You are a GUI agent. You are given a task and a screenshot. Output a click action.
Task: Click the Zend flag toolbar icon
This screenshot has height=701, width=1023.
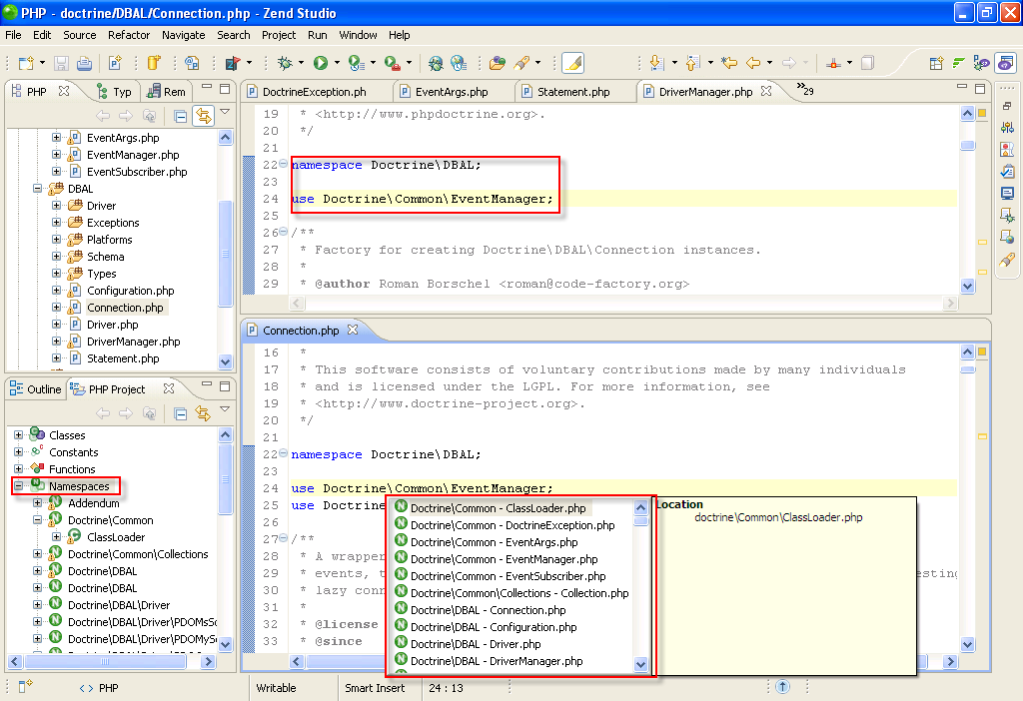point(232,63)
